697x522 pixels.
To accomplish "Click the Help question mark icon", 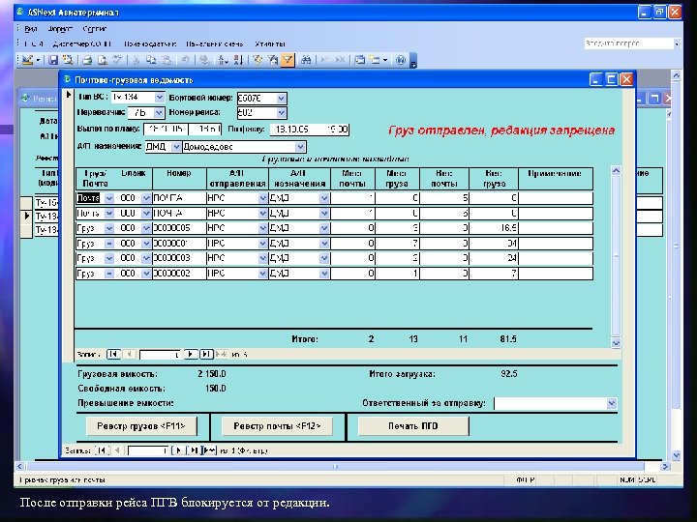I will pyautogui.click(x=401, y=60).
